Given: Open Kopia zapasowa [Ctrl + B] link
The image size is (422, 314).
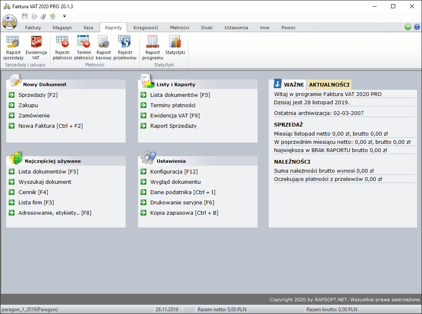Looking at the screenshot, I should [x=184, y=213].
